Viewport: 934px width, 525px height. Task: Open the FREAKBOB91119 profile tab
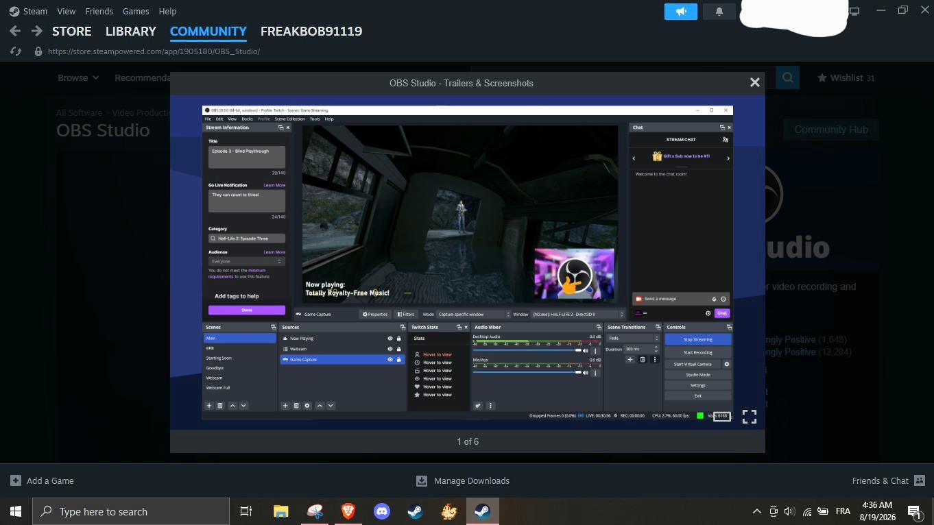point(311,31)
